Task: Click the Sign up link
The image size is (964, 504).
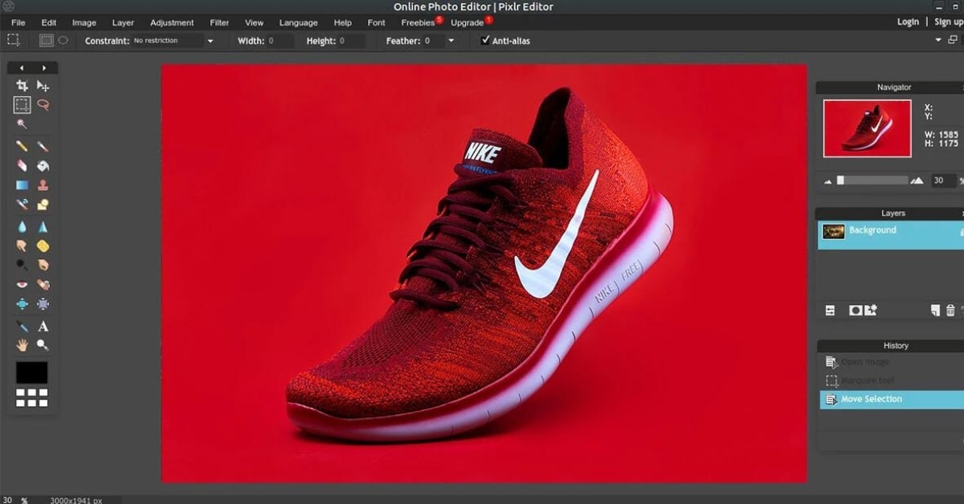Action: click(x=949, y=22)
